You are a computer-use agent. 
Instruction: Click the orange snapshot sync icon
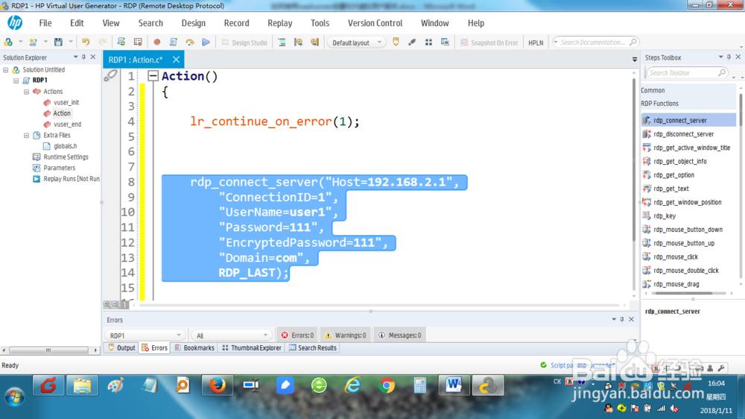pos(314,42)
